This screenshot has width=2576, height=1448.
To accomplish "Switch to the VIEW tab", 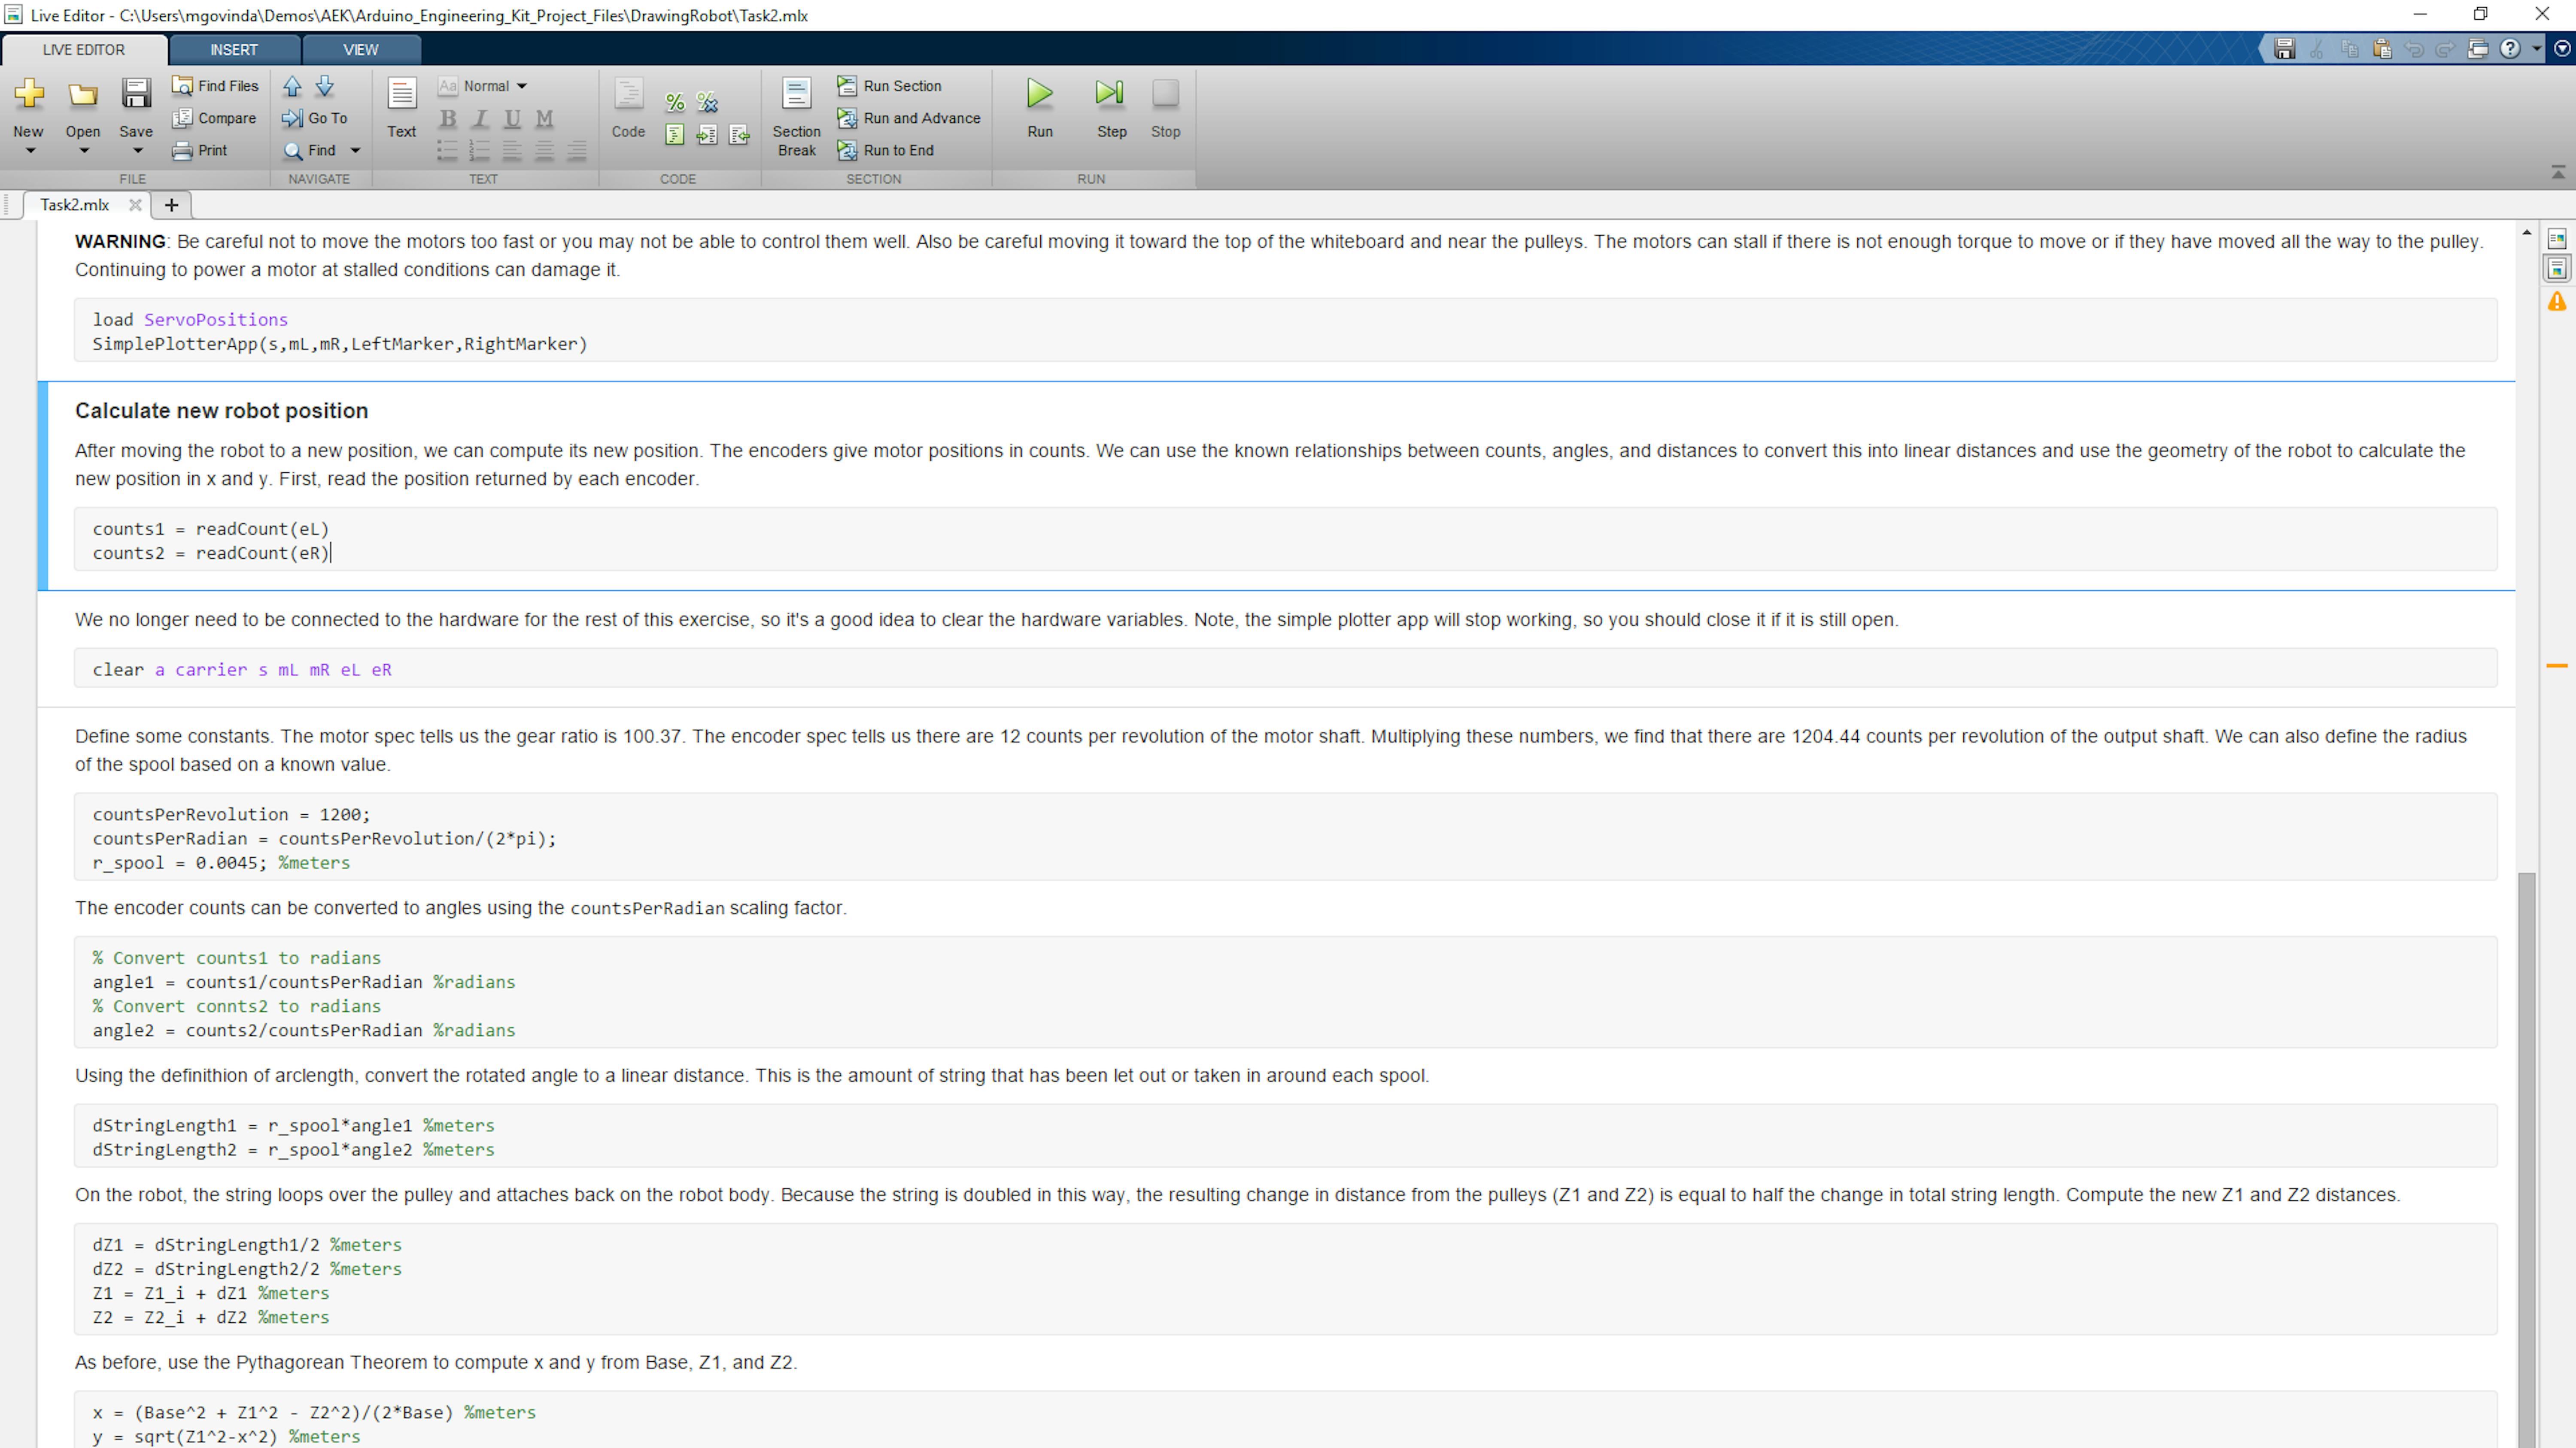I will (x=361, y=50).
